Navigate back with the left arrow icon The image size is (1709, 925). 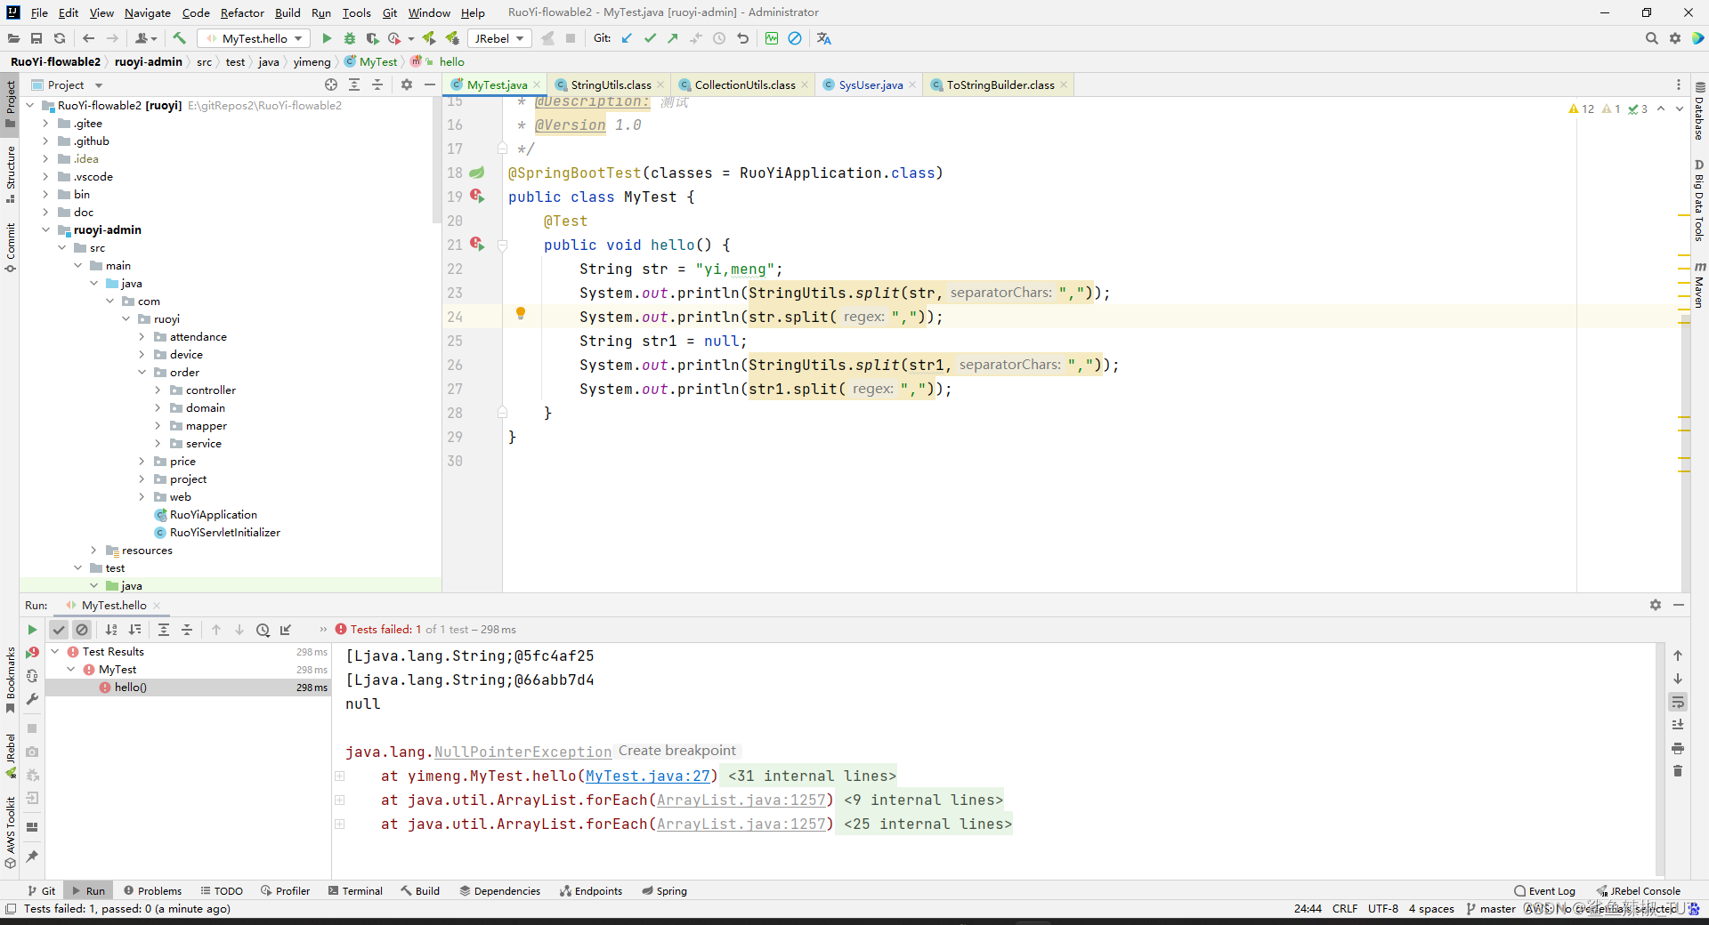click(88, 38)
